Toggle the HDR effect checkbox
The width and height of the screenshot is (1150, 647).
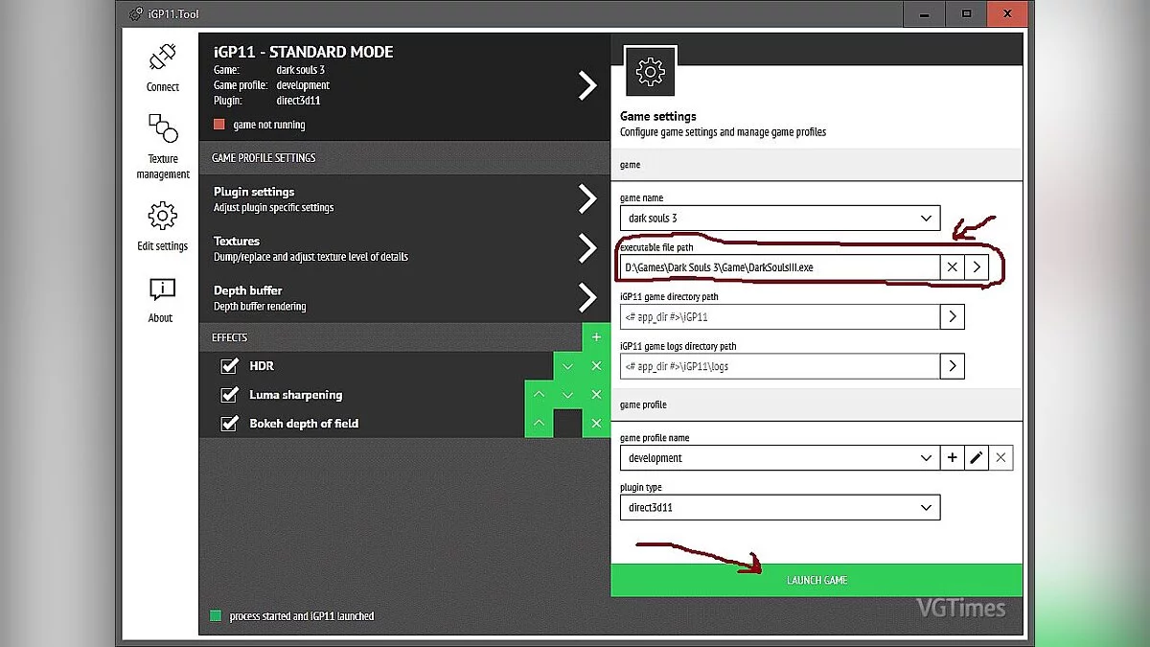click(x=229, y=366)
